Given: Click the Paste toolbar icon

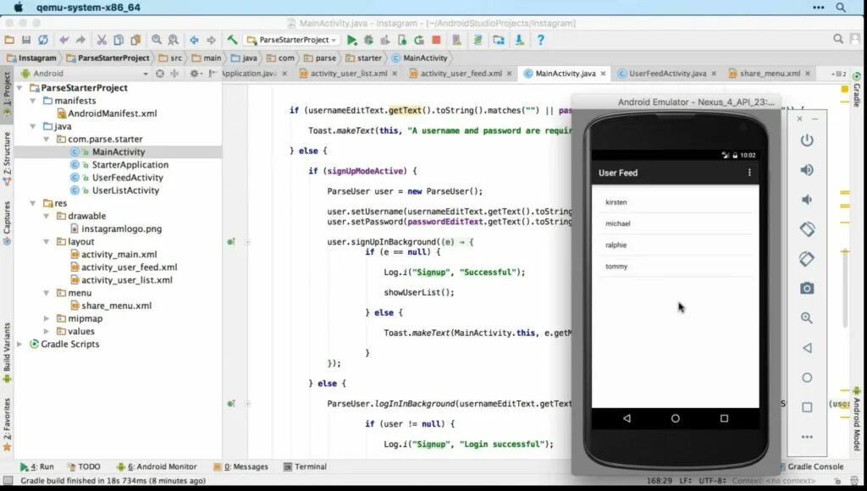Looking at the screenshot, I should click(135, 40).
